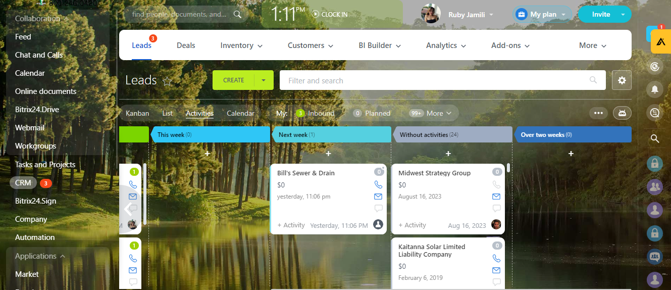This screenshot has height=290, width=671.
Task: Open the notifications bell in right sidebar
Action: (655, 89)
